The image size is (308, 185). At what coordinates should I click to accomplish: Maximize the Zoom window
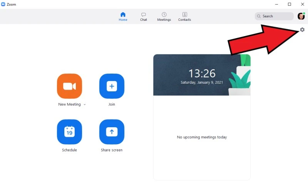click(x=290, y=4)
